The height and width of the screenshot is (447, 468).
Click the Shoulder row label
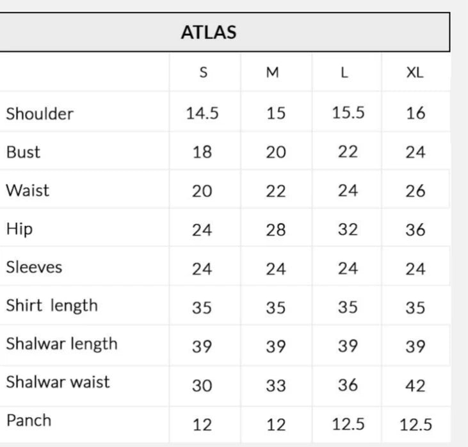click(40, 114)
